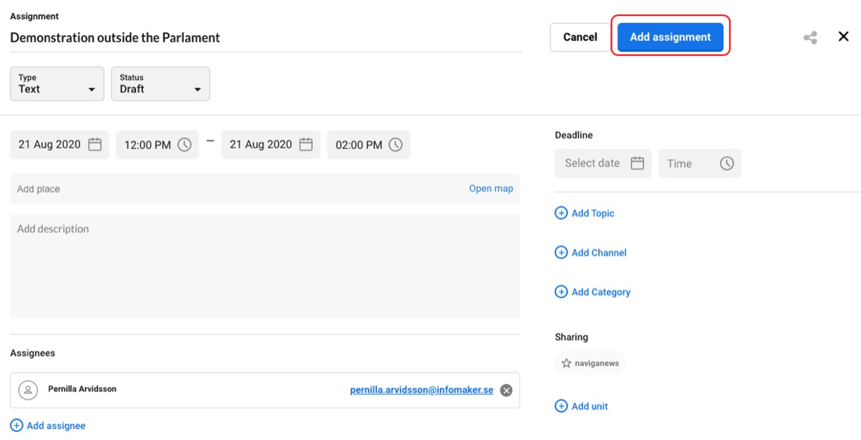Remove assignee Pernilla Arvidsson with the X icon
This screenshot has width=861, height=440.
click(x=507, y=390)
